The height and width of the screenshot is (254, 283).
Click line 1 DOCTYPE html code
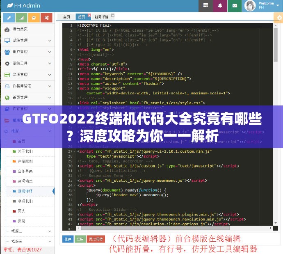click(94, 25)
